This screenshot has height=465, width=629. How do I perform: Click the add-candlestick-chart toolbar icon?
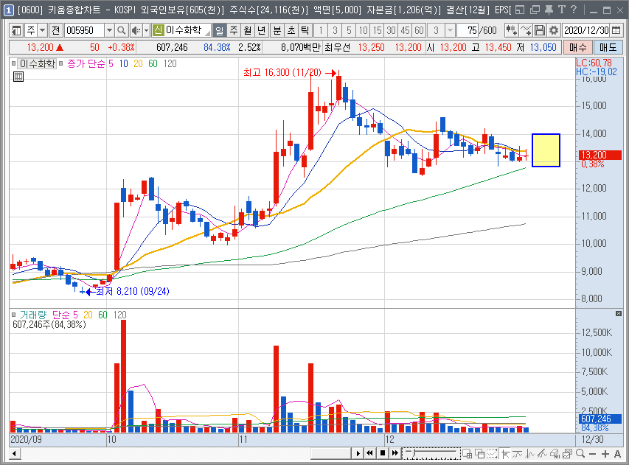click(511, 30)
